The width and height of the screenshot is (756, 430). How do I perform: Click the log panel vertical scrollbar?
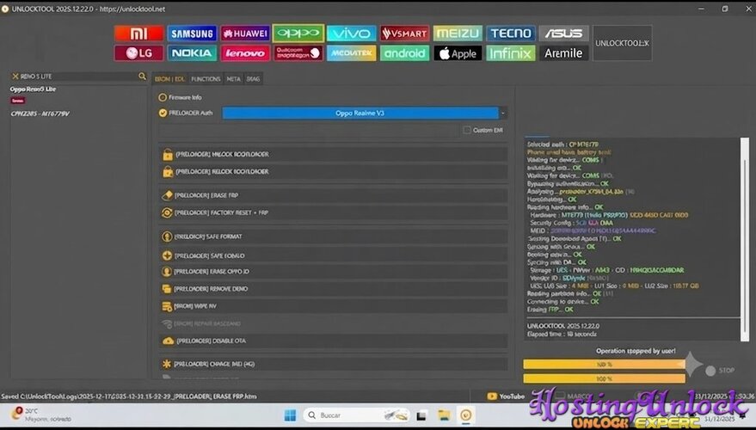click(x=745, y=238)
